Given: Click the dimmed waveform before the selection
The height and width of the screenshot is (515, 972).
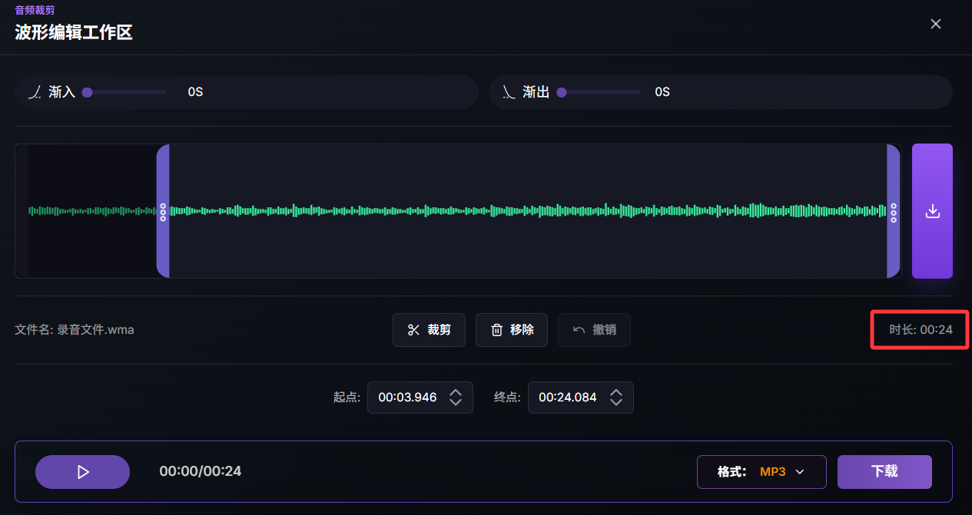Looking at the screenshot, I should coord(92,211).
